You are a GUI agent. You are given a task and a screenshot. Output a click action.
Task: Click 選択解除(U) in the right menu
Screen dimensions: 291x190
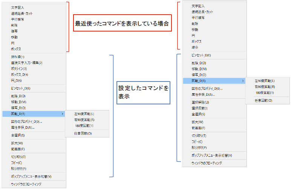click(x=200, y=102)
